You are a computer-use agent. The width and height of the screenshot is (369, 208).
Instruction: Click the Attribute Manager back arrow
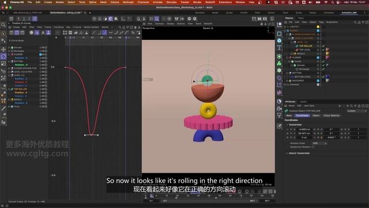pos(340,106)
